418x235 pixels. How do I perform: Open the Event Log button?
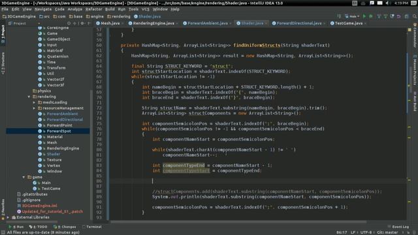pyautogui.click(x=398, y=227)
